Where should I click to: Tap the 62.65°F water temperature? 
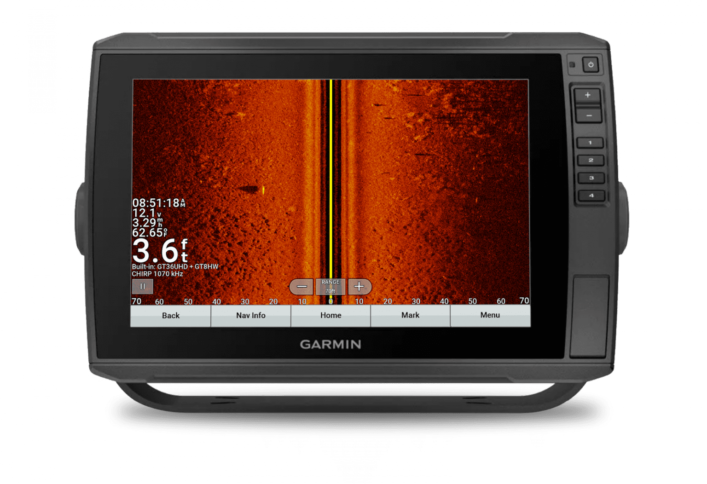[150, 233]
